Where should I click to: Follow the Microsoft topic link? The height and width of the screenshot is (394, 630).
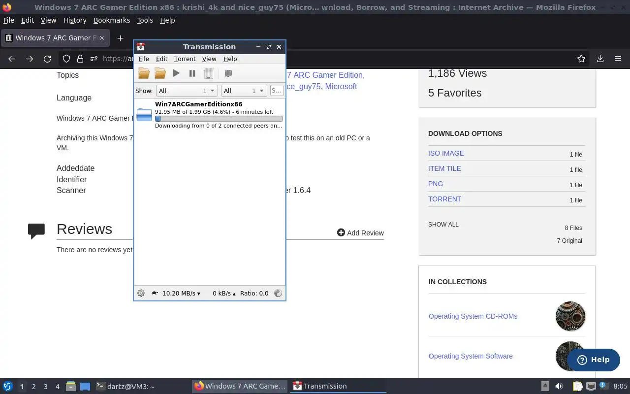341,86
